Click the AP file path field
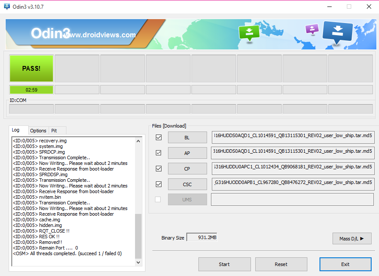The width and height of the screenshot is (379, 276). tap(293, 153)
